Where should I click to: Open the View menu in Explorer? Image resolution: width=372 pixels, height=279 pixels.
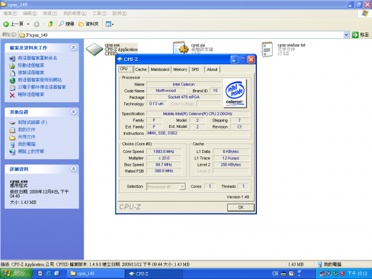[x=50, y=13]
